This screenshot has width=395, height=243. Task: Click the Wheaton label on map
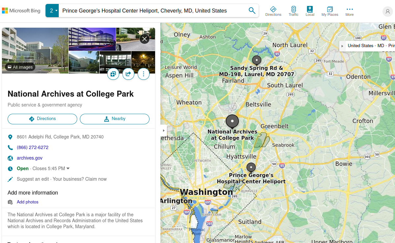189,103
